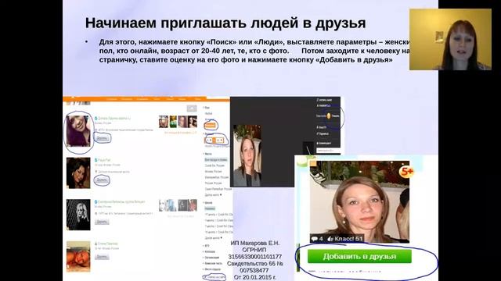The width and height of the screenshot is (501, 281).
Task: Click the orange "5+" rating badge on photo
Action: (x=407, y=173)
